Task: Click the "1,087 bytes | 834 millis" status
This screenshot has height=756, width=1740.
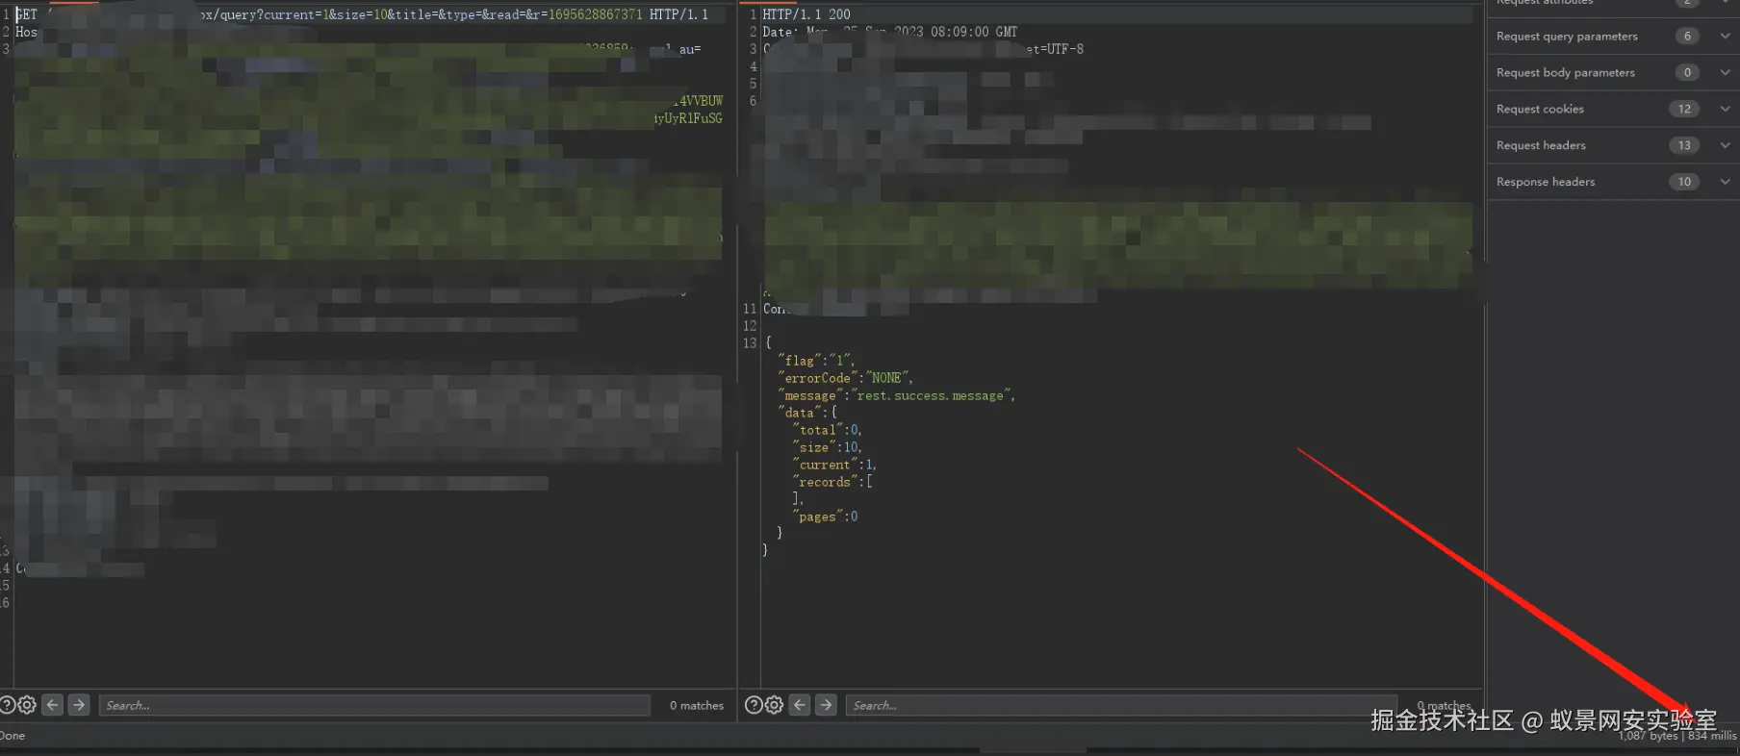Action: click(1677, 736)
